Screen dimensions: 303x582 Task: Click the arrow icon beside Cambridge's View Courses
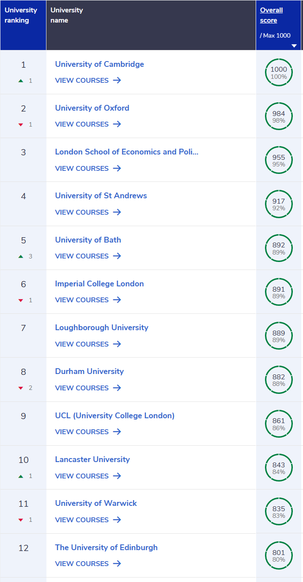(117, 80)
